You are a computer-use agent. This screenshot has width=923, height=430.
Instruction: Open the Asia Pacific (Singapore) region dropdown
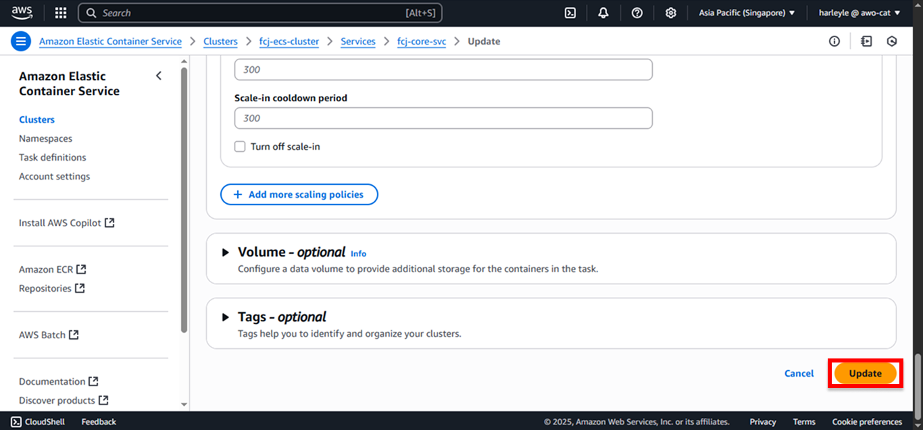click(x=747, y=13)
